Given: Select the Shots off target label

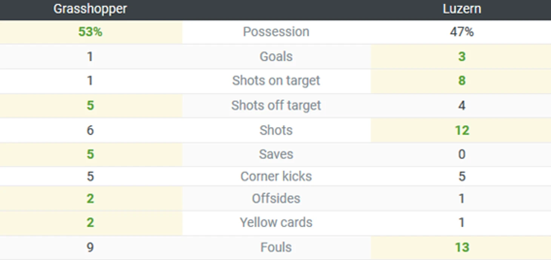Looking at the screenshot, I should point(276,106).
